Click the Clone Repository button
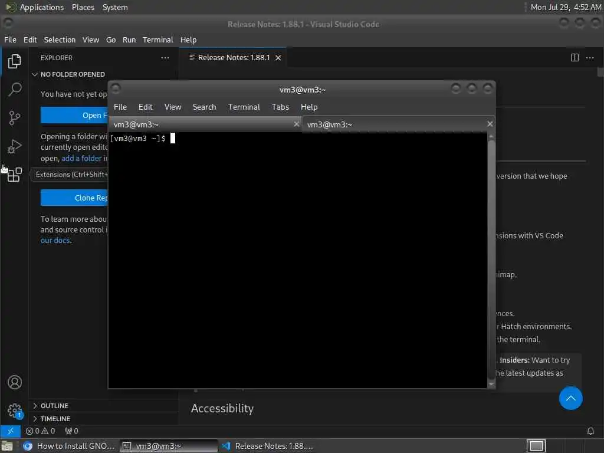Screen dimensions: 604x453 (x=74, y=198)
